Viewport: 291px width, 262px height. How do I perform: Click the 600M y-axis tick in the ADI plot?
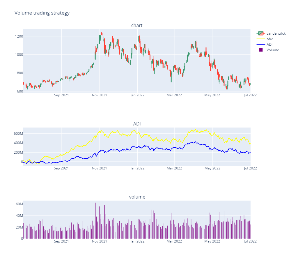coord(17,134)
